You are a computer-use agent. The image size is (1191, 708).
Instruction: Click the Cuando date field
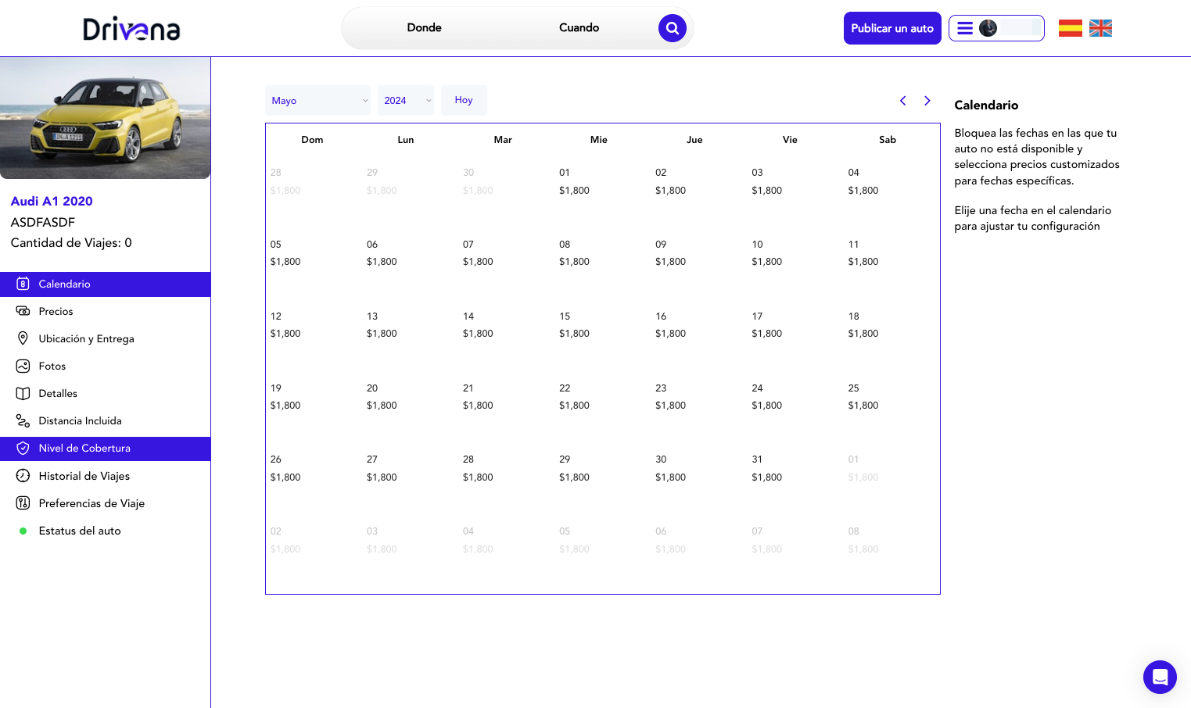coord(579,28)
